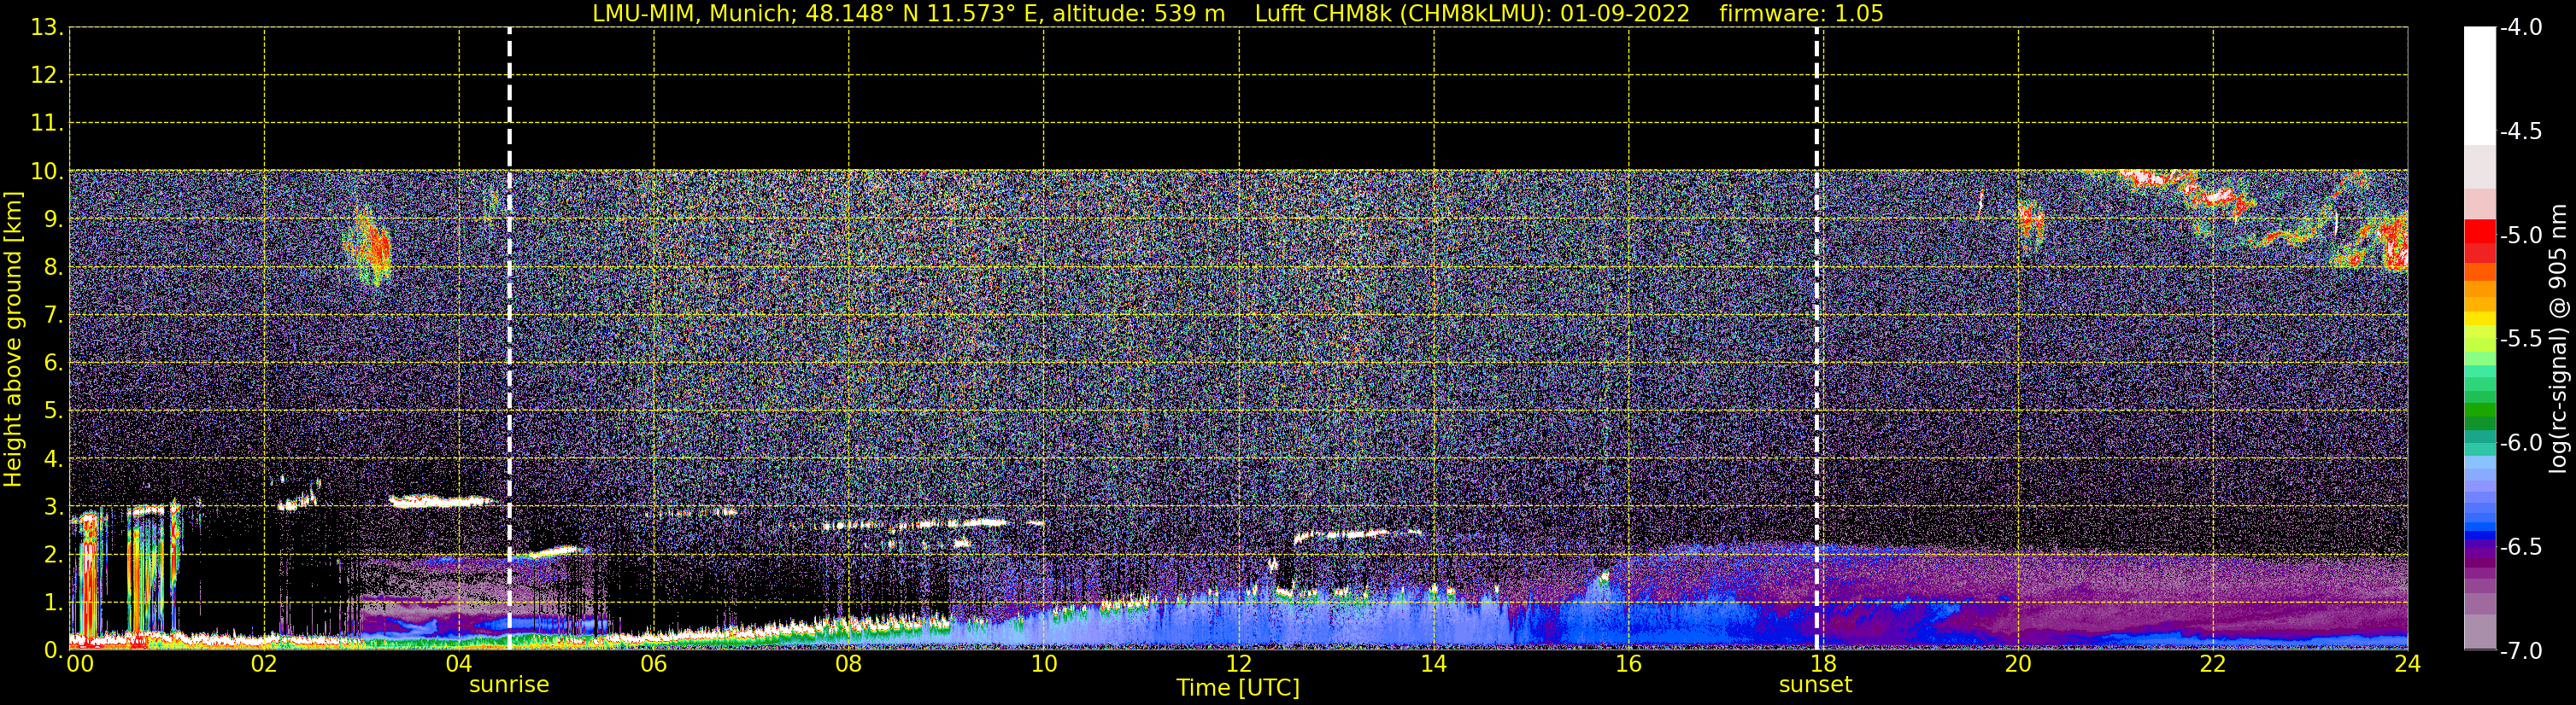Image resolution: width=2576 pixels, height=705 pixels.
Task: Click the gray-mauve colorbar band near -7.0
Action: point(2480,633)
